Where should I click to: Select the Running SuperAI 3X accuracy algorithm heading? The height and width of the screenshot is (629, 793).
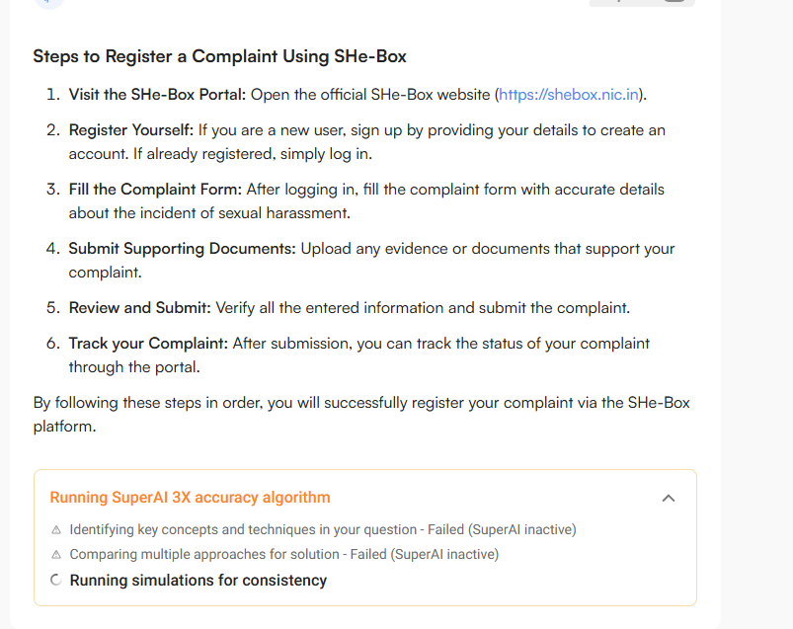click(x=191, y=497)
